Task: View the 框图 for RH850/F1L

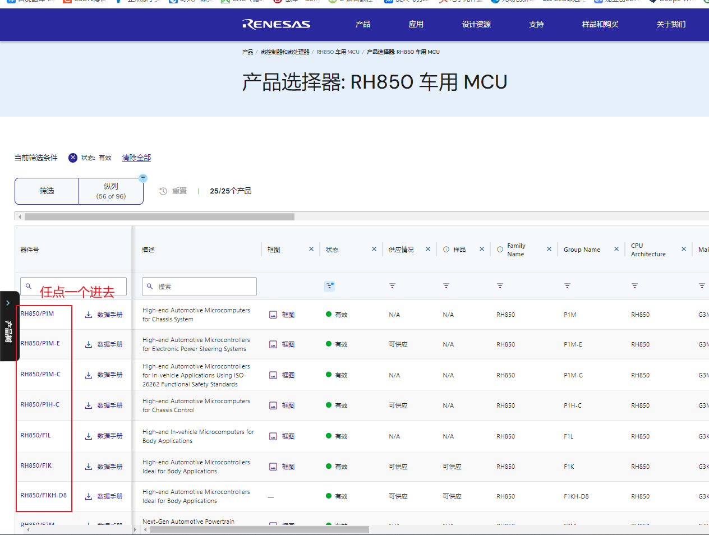Action: coord(282,436)
